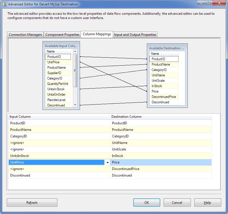The height and width of the screenshot is (214, 228).
Task: Click Discontinued input cell in mapping grid
Action: 59,175
